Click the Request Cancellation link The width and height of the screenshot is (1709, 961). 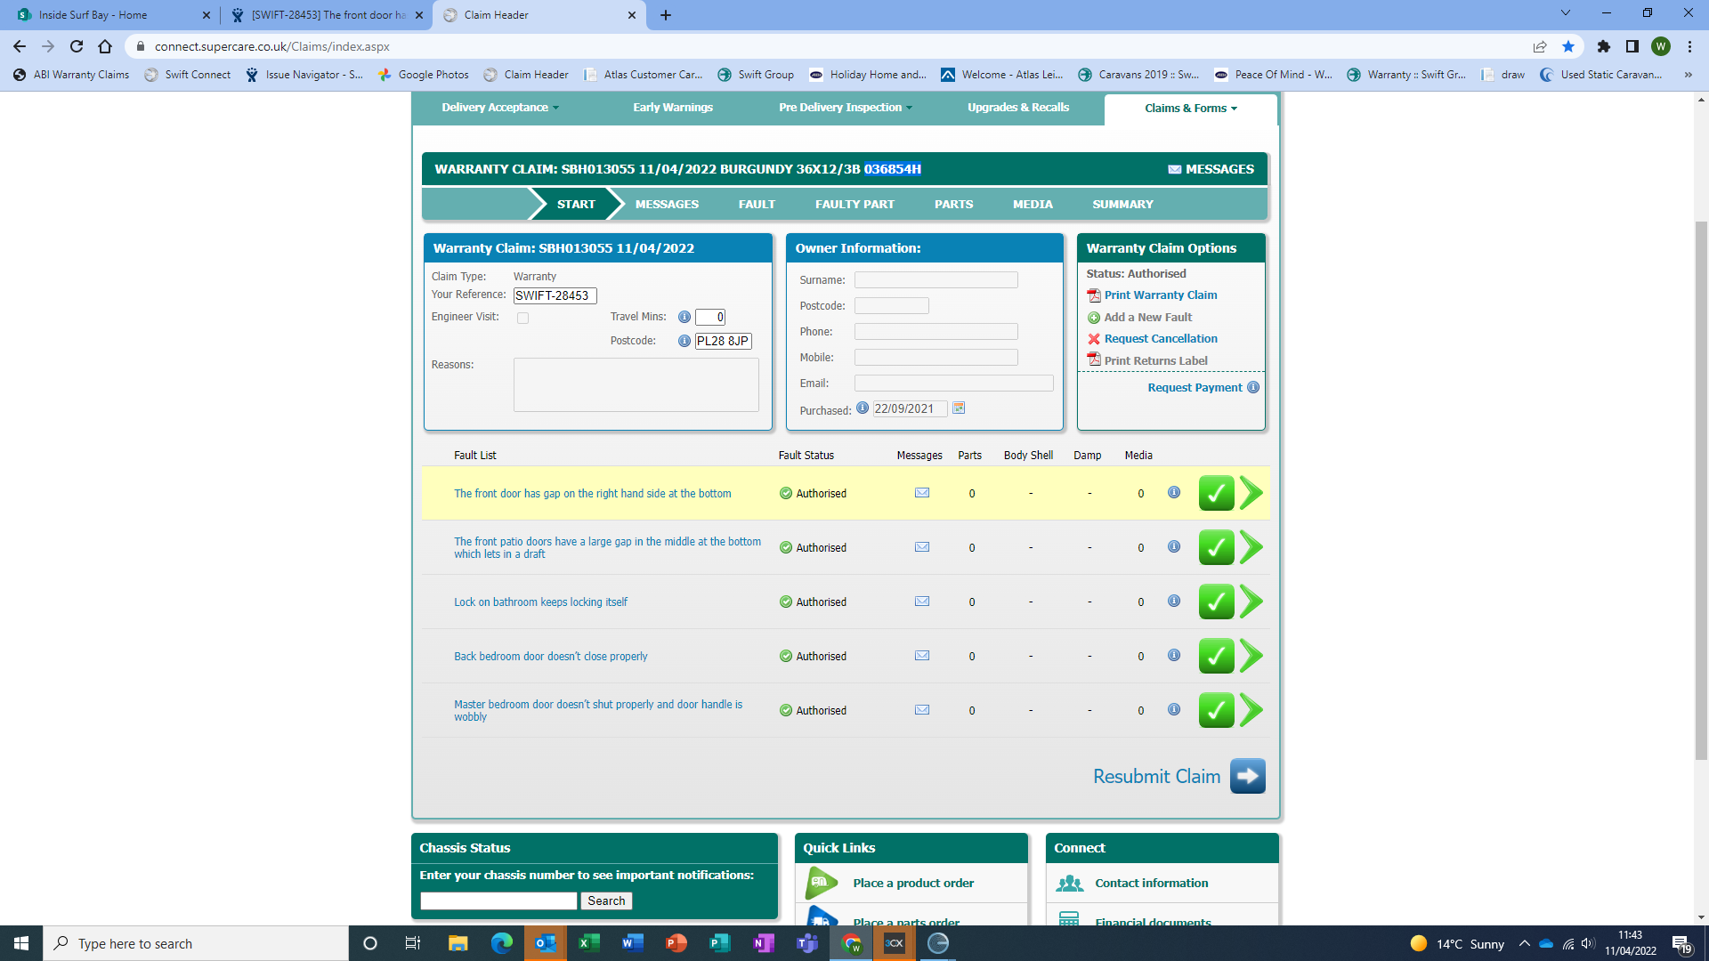tap(1160, 339)
